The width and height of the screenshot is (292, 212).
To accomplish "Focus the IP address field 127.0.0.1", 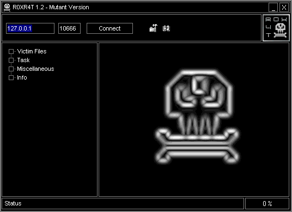I will 30,28.
